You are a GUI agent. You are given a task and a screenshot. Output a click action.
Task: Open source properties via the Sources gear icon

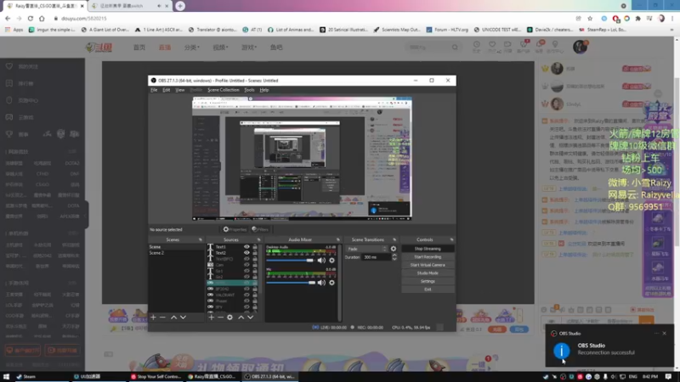click(x=229, y=317)
